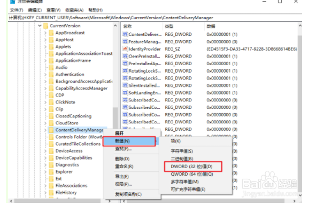The height and width of the screenshot is (205, 316).
Task: Select the Controls Folder (Wow64) key
Action: 79,137
